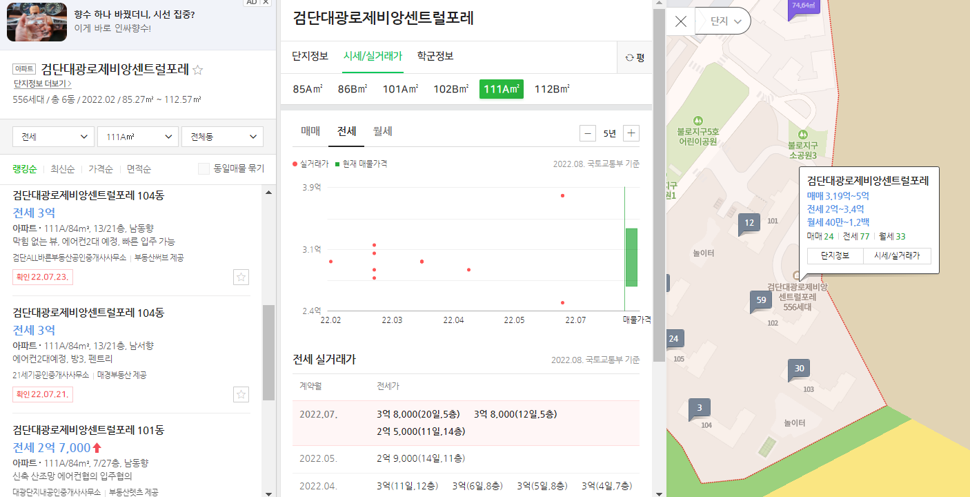Select the 전세 chart tab

coord(346,131)
